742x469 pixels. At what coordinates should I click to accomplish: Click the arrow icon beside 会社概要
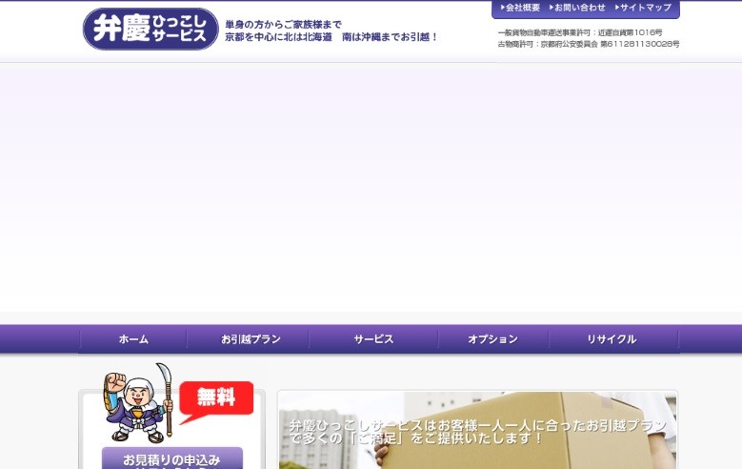point(502,8)
